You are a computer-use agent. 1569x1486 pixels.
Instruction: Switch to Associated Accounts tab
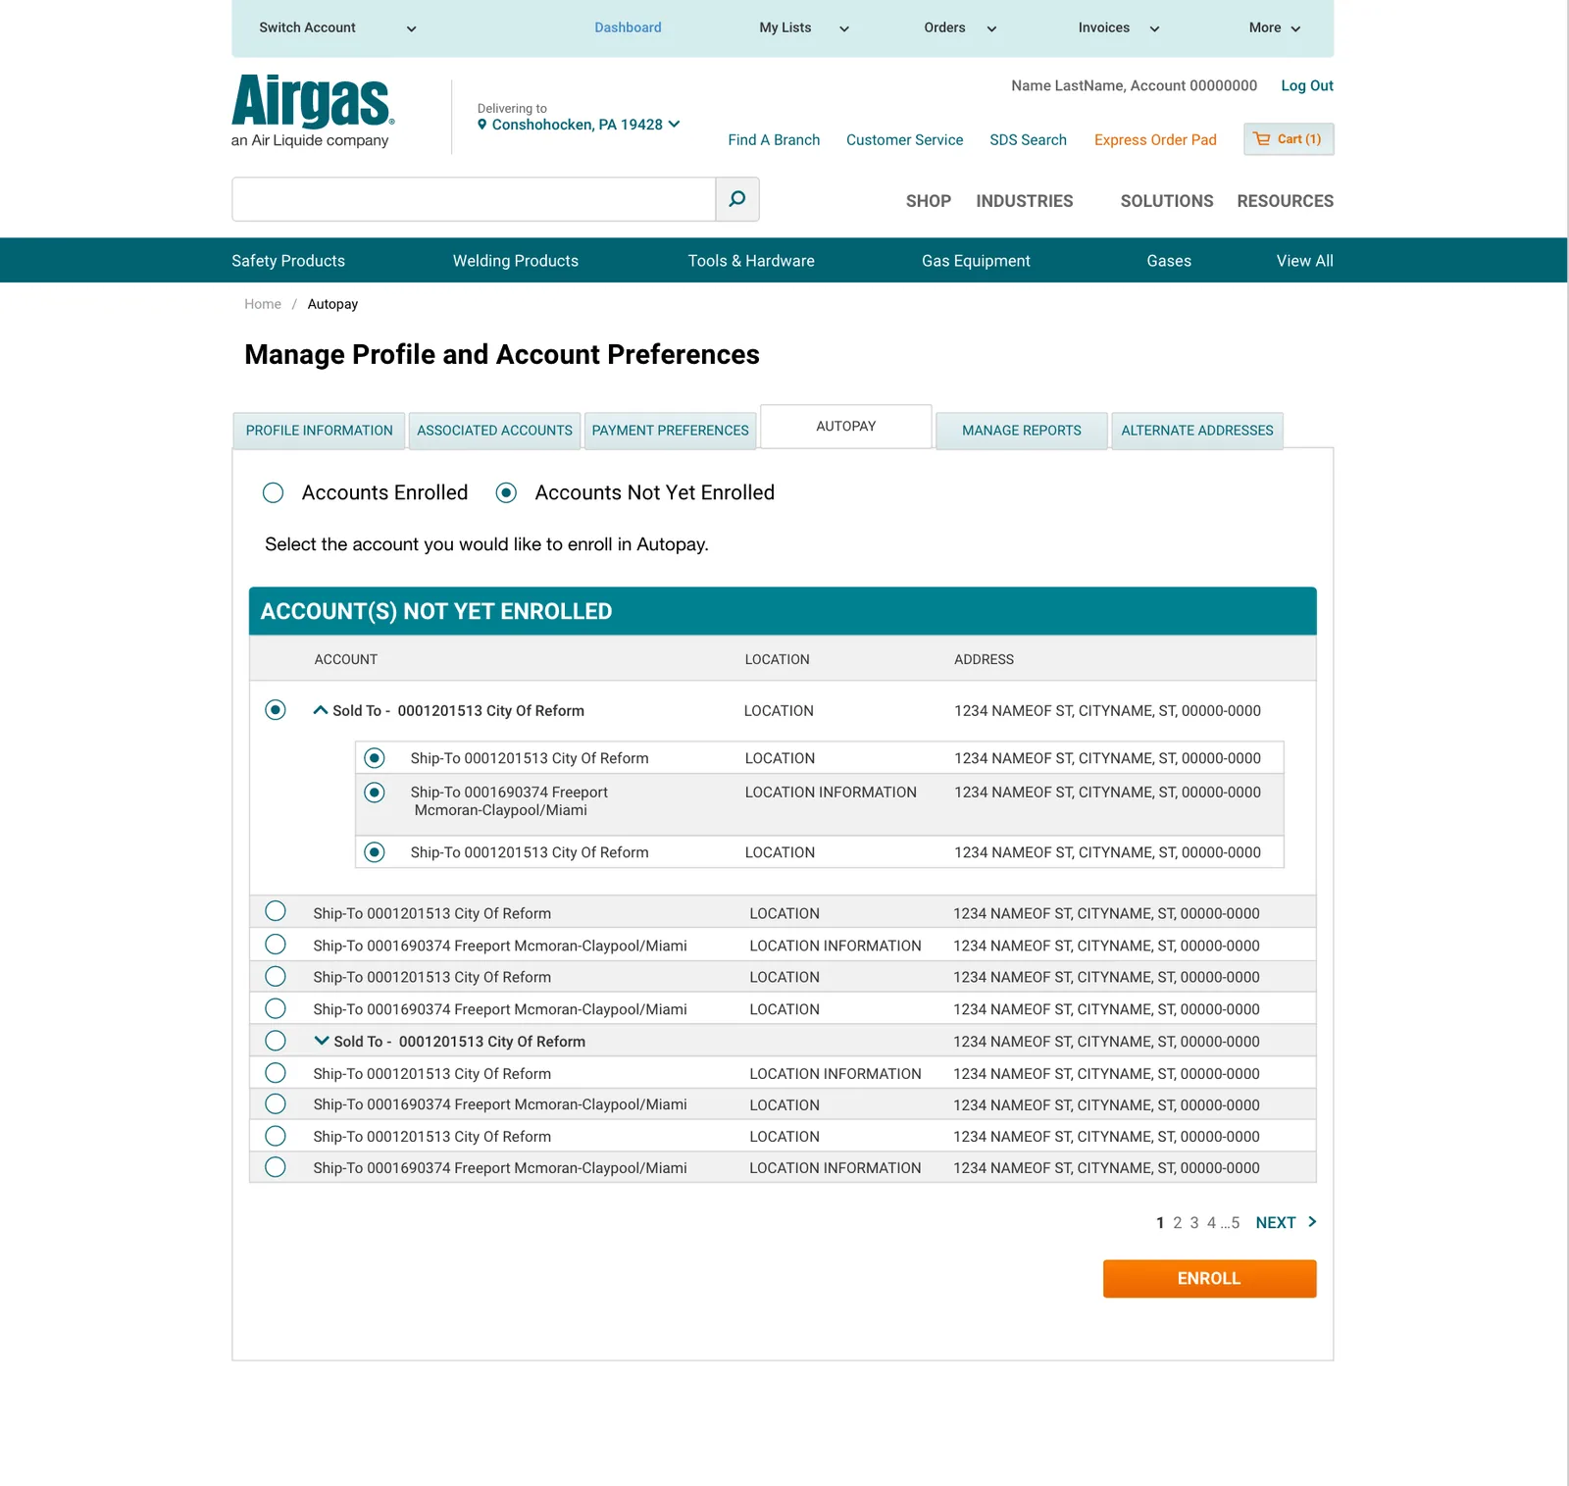(494, 431)
